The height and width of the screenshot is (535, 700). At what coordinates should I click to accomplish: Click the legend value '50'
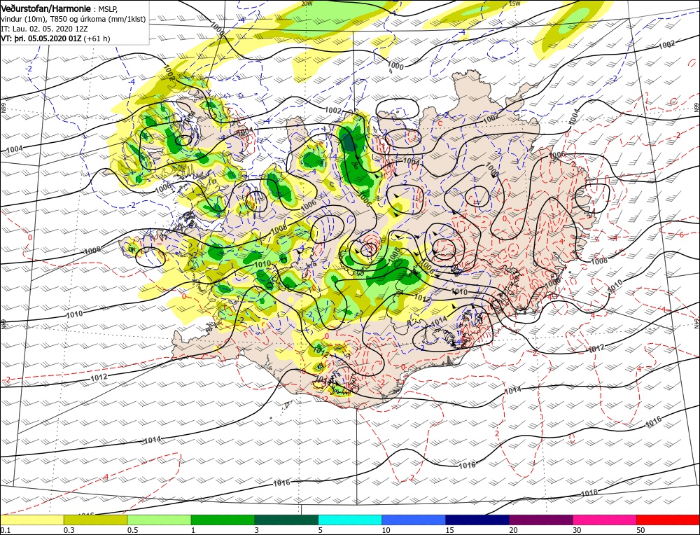click(640, 530)
